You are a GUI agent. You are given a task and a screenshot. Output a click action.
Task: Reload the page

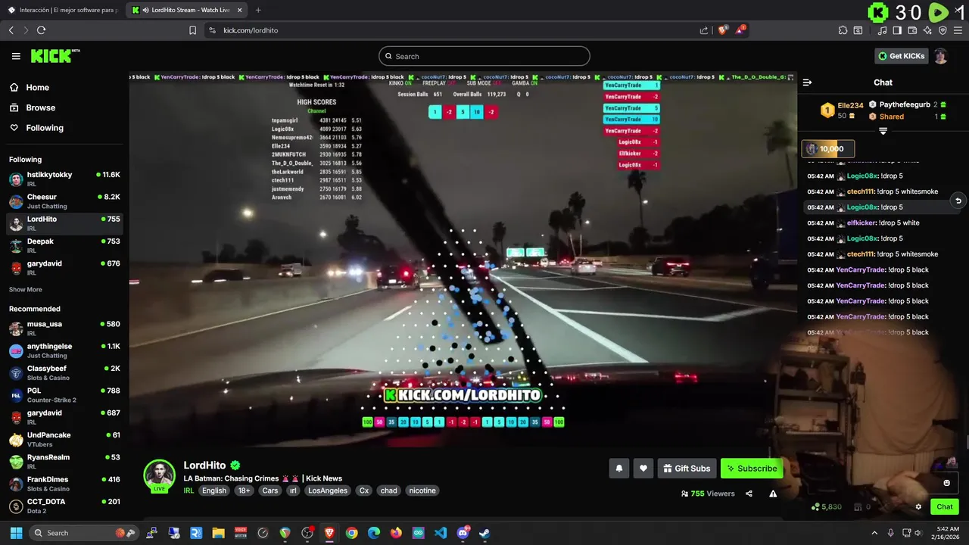(41, 30)
